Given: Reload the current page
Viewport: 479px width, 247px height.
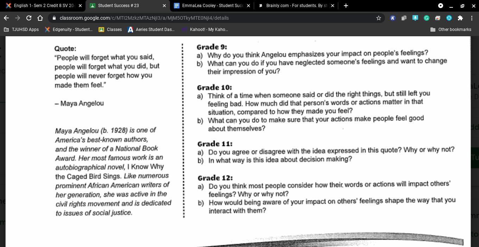Looking at the screenshot, I should [x=29, y=18].
